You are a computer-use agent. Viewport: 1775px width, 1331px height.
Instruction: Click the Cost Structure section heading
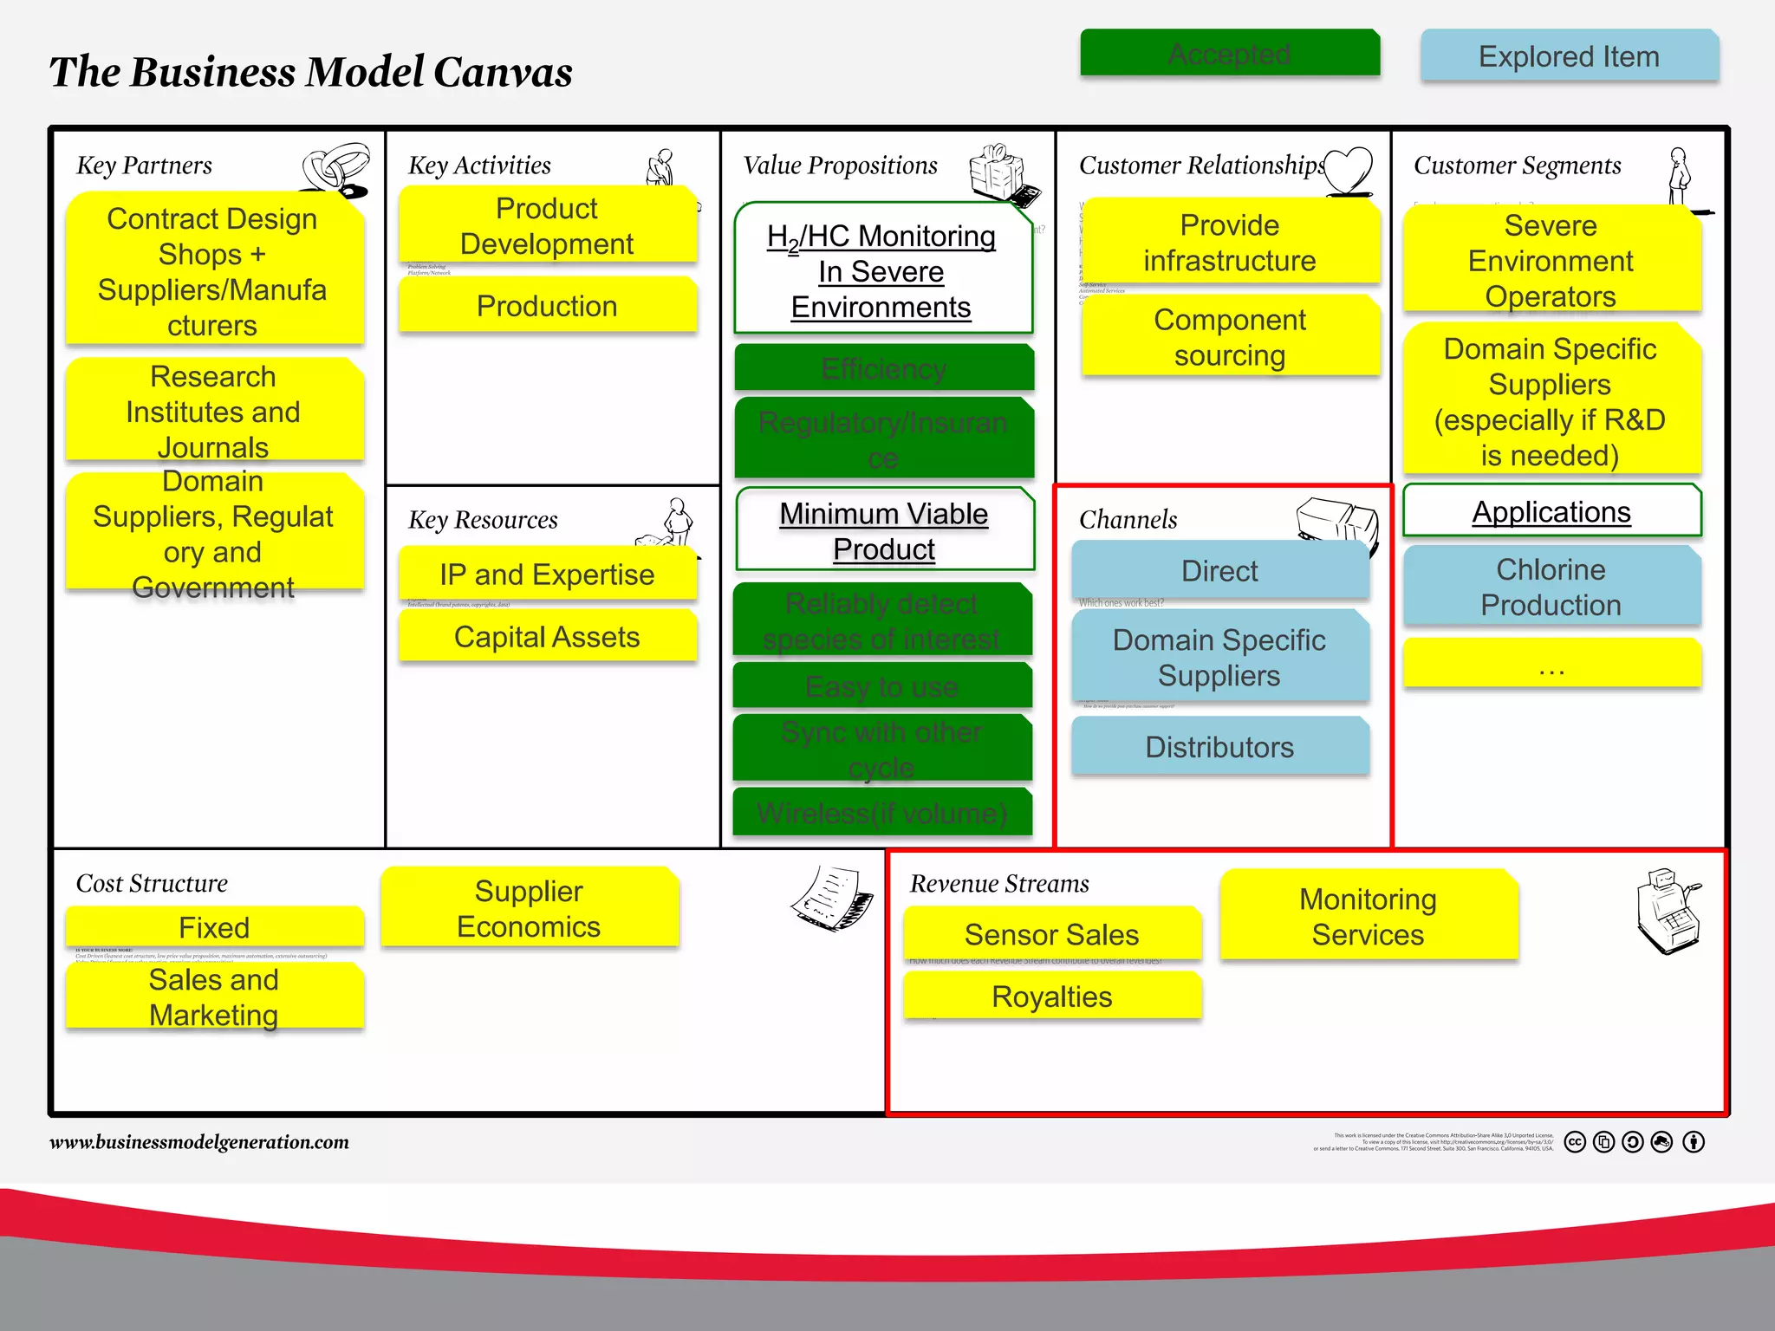(152, 884)
